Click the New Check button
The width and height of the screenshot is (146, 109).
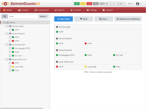[64, 19]
